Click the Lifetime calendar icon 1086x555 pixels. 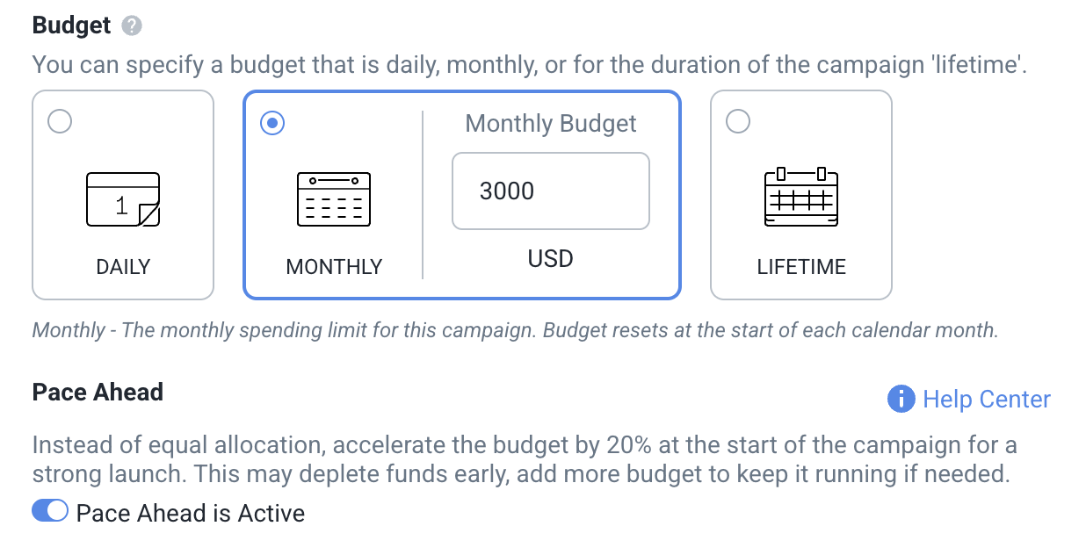pos(801,198)
